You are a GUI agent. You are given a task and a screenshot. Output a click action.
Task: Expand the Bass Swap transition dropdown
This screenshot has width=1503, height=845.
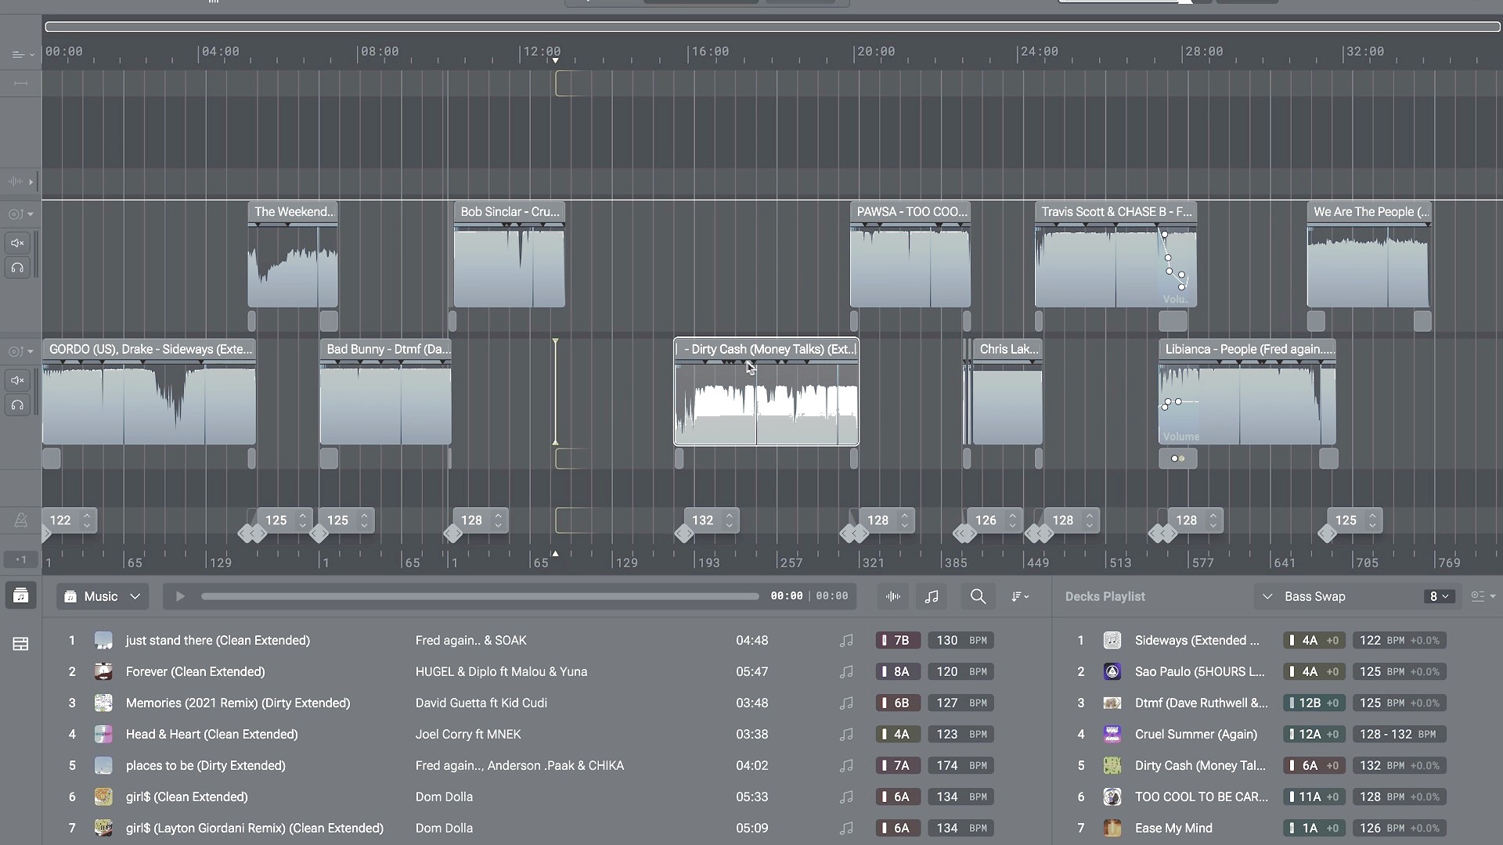point(1267,596)
